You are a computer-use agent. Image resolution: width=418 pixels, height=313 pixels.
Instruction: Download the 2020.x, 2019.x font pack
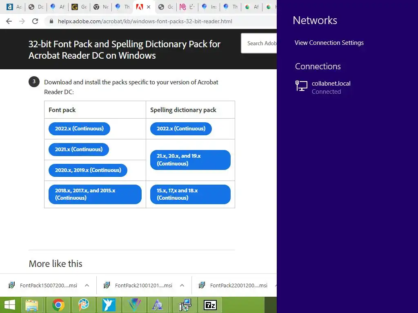point(88,170)
